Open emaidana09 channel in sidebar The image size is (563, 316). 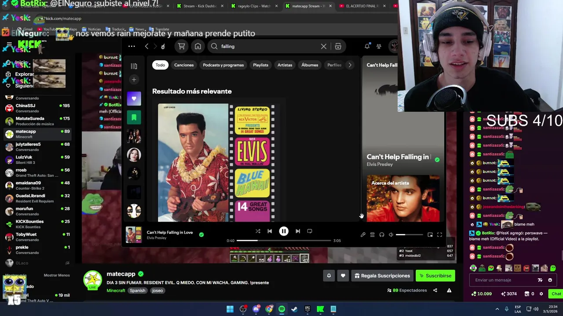[37, 185]
